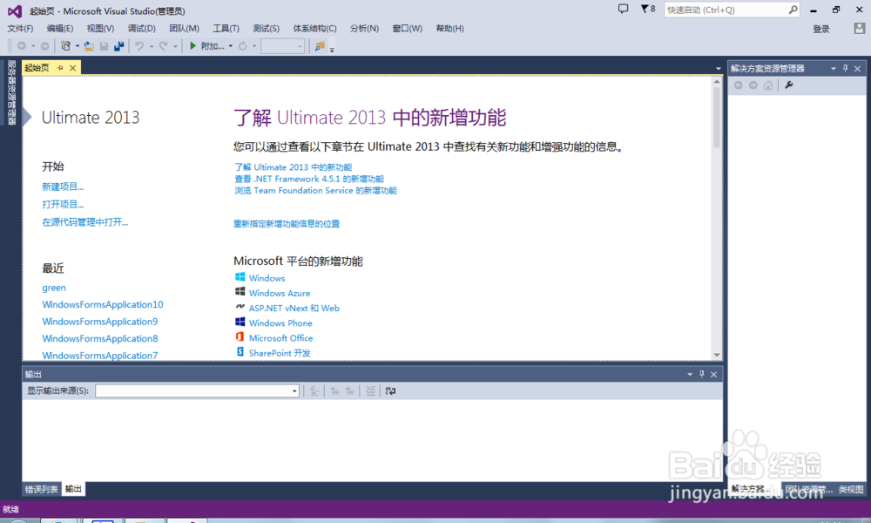871x523 pixels.
Task: Click the Find in Files folder-search icon
Action: (x=320, y=46)
